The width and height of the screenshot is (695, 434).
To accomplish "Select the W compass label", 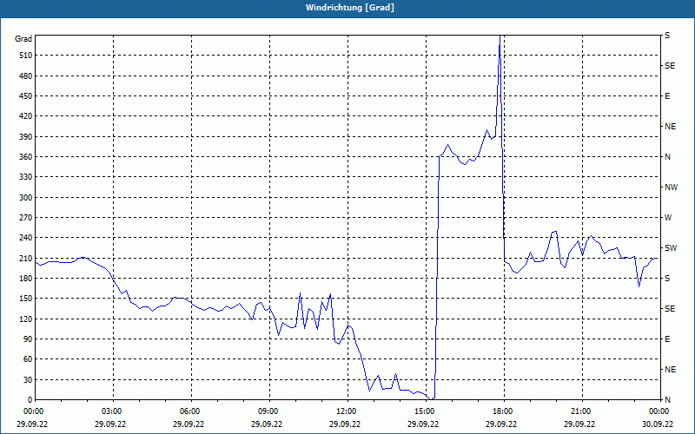I will point(668,218).
